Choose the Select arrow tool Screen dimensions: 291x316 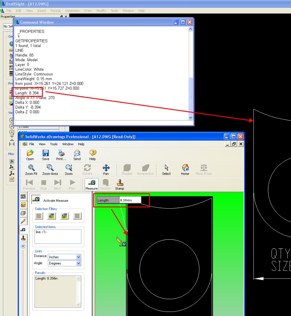coord(167,170)
